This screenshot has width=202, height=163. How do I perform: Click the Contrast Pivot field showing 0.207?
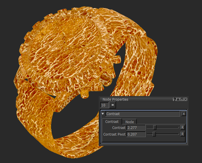(x=136, y=134)
